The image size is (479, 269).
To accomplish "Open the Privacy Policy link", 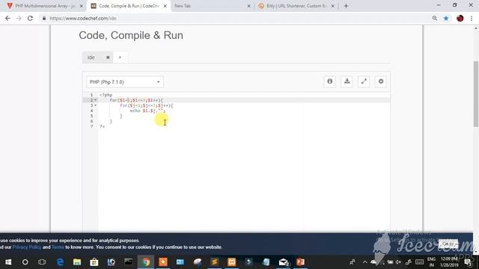I will tap(27, 247).
